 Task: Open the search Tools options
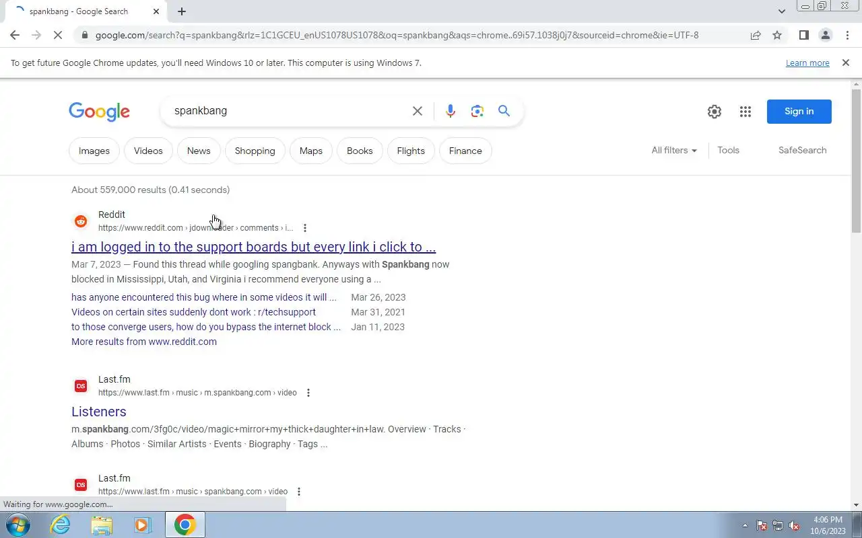tap(728, 150)
